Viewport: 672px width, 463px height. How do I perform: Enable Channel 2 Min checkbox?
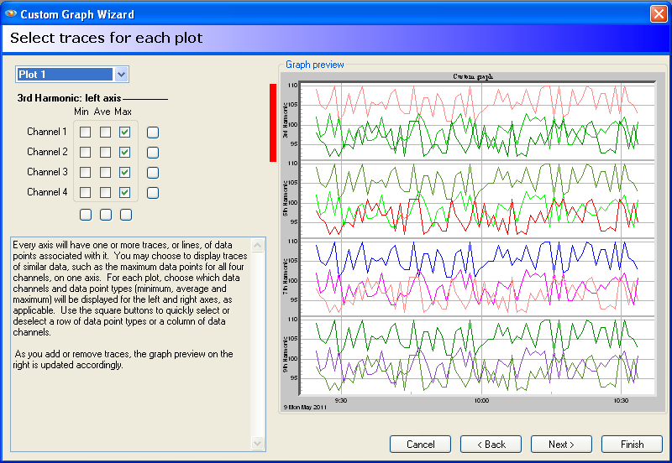tap(86, 153)
